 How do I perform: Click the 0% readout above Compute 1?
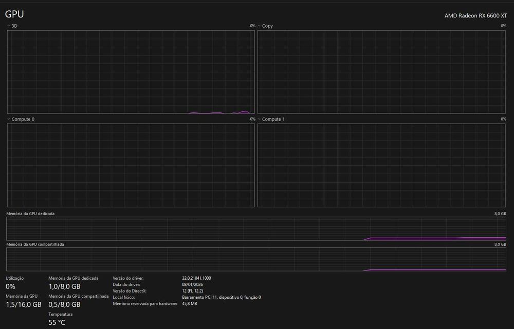[x=503, y=119]
